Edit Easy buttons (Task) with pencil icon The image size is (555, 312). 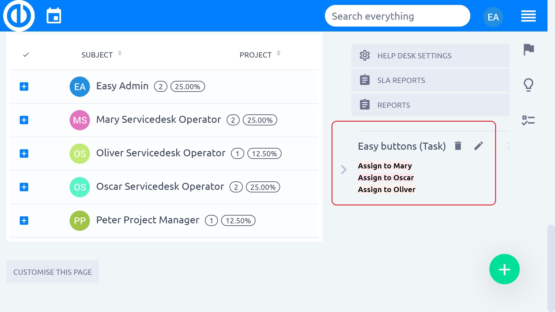pyautogui.click(x=479, y=146)
